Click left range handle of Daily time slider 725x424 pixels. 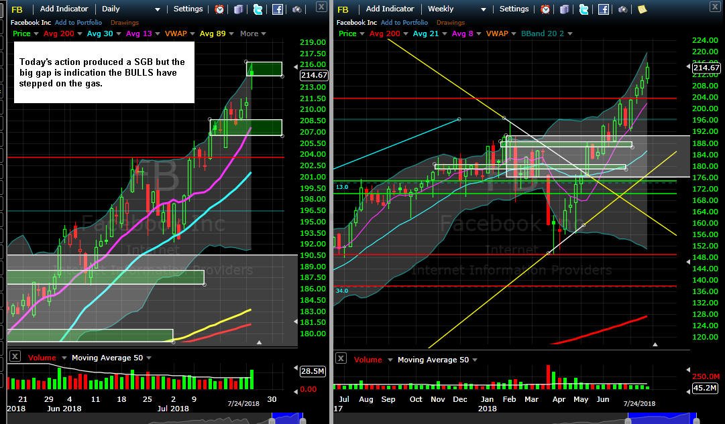(272, 421)
